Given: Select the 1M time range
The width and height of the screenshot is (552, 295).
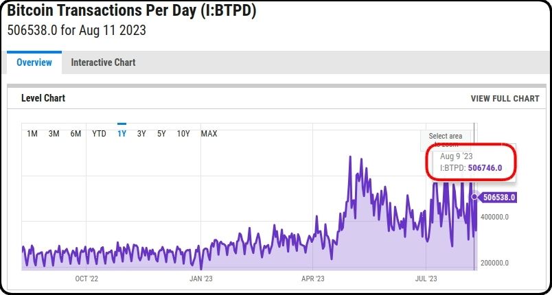Looking at the screenshot, I should [x=32, y=134].
